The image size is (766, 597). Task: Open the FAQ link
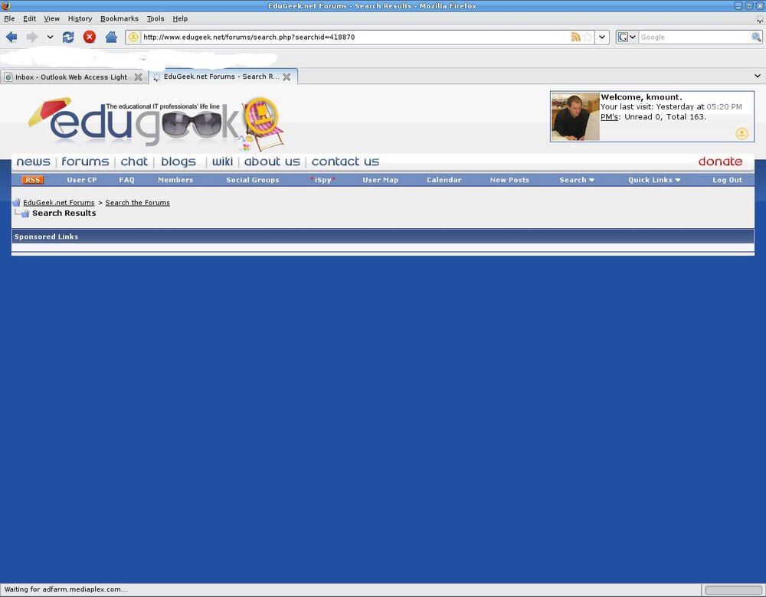coord(126,180)
